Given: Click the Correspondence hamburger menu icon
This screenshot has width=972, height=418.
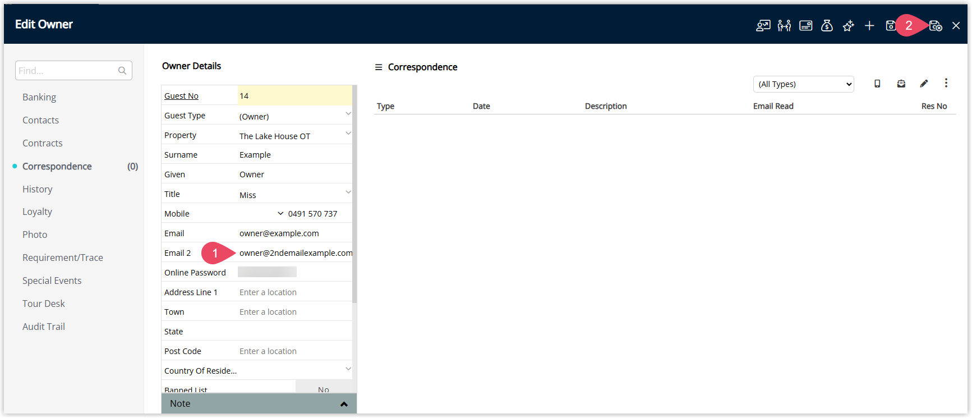Looking at the screenshot, I should point(379,67).
